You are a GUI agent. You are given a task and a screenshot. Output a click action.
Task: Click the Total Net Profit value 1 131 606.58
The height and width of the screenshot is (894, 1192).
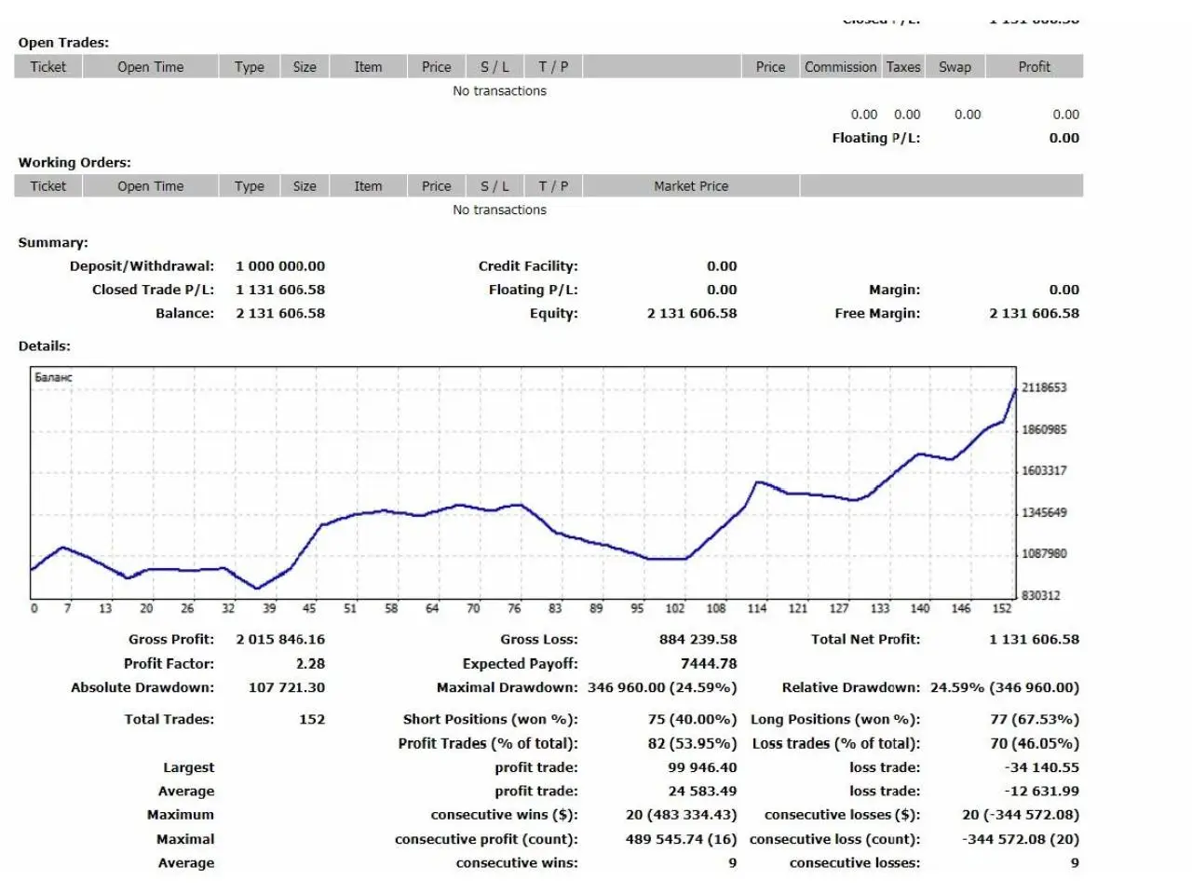[1034, 640]
